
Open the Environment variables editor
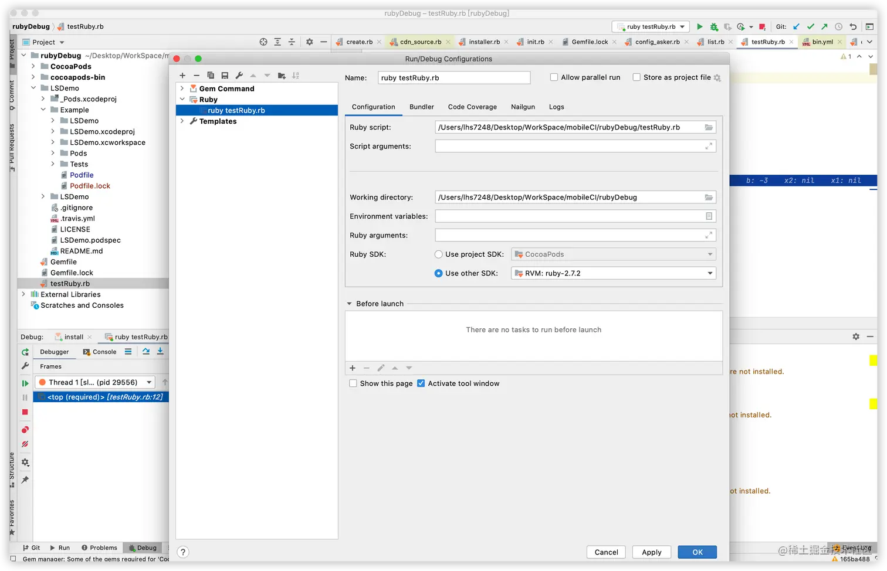point(709,216)
